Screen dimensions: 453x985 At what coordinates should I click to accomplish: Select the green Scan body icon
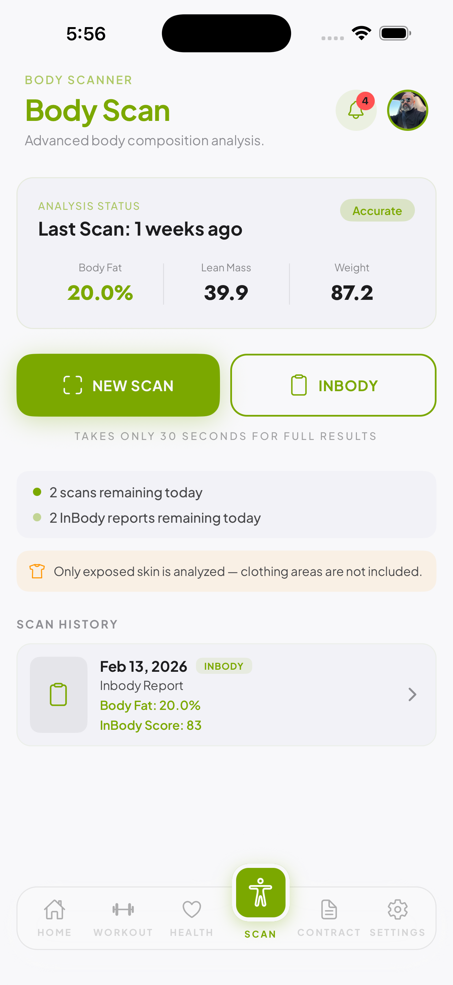pyautogui.click(x=261, y=893)
